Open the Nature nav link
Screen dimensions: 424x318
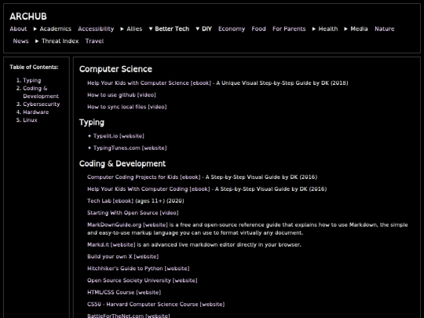coord(385,29)
